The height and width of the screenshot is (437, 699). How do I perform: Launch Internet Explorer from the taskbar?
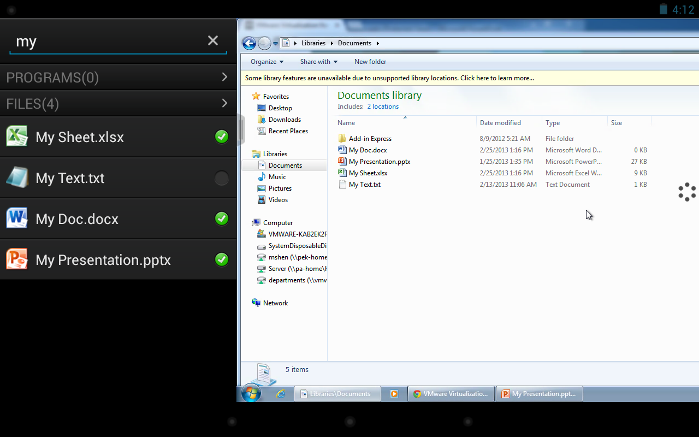(281, 393)
